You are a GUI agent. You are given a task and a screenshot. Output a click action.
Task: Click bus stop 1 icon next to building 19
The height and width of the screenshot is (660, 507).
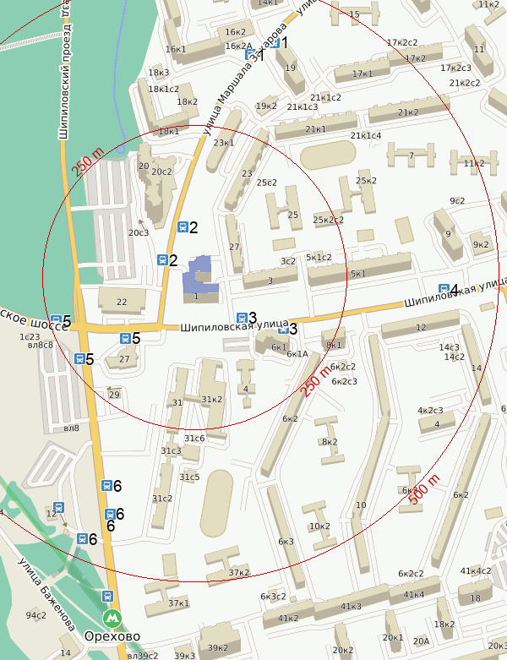(275, 41)
